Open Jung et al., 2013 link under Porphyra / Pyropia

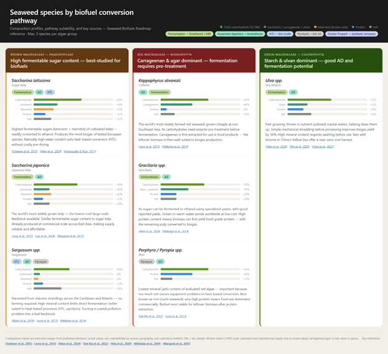176,316
